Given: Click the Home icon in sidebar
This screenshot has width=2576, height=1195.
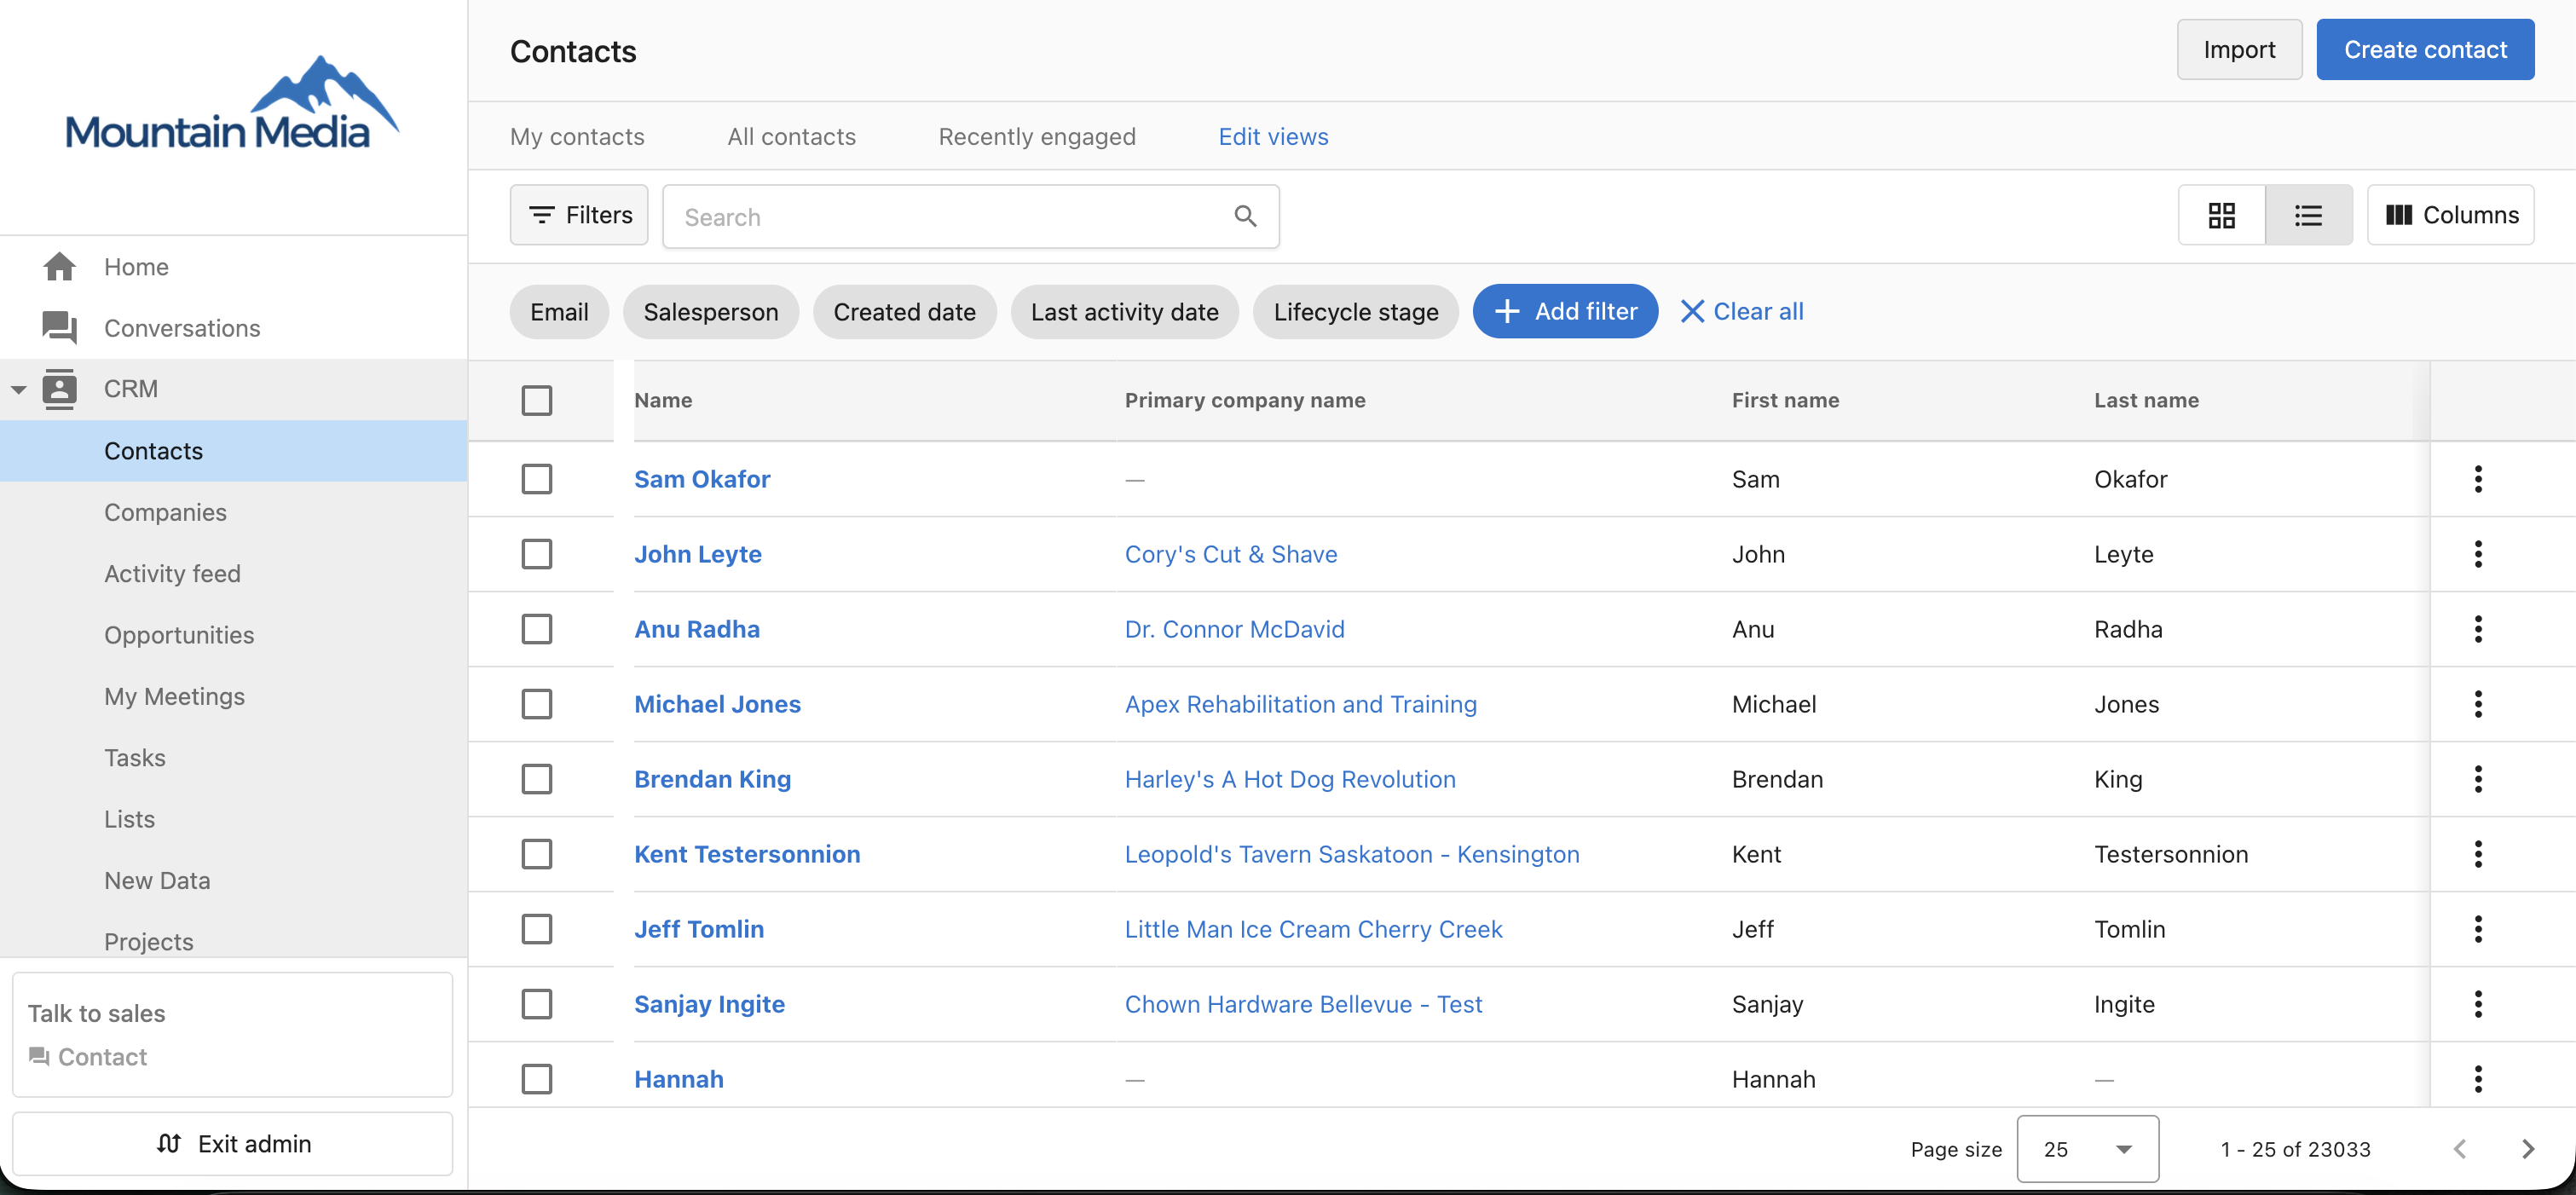Looking at the screenshot, I should 60,266.
